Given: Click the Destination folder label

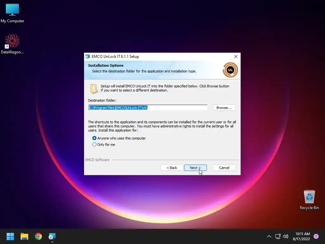Looking at the screenshot, I should coord(102,100).
